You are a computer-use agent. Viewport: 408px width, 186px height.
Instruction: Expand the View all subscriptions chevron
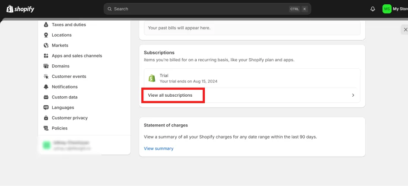click(x=353, y=95)
